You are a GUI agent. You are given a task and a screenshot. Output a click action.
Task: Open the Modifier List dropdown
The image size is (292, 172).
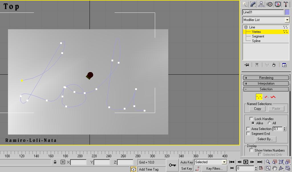coord(287,20)
